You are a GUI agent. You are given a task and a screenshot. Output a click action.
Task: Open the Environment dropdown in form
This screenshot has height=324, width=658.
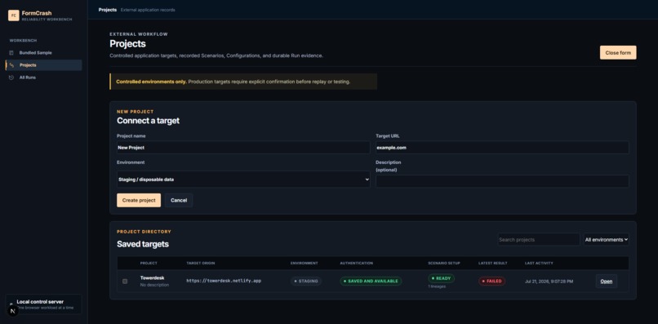point(243,180)
